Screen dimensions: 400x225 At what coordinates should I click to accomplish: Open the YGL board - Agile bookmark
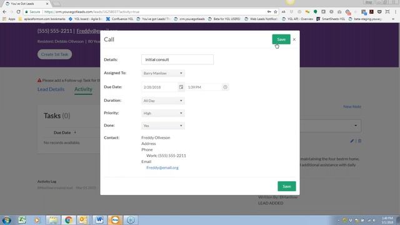click(x=86, y=19)
